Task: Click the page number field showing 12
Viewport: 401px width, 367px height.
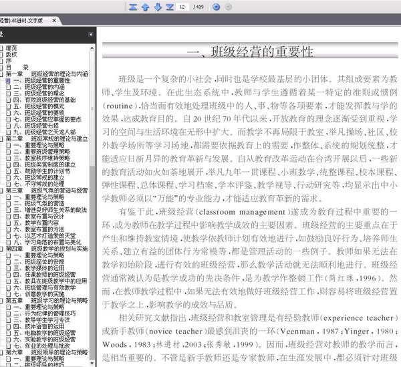Action: [x=182, y=7]
